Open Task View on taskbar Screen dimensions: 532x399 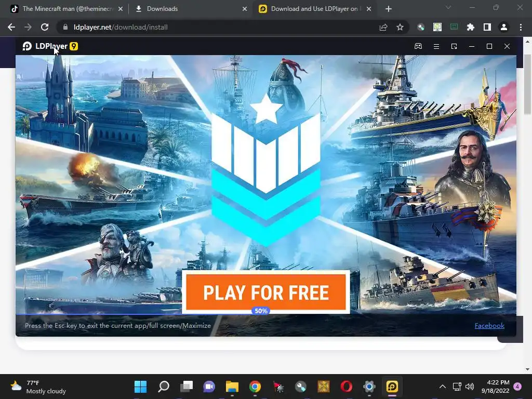pyautogui.click(x=187, y=387)
